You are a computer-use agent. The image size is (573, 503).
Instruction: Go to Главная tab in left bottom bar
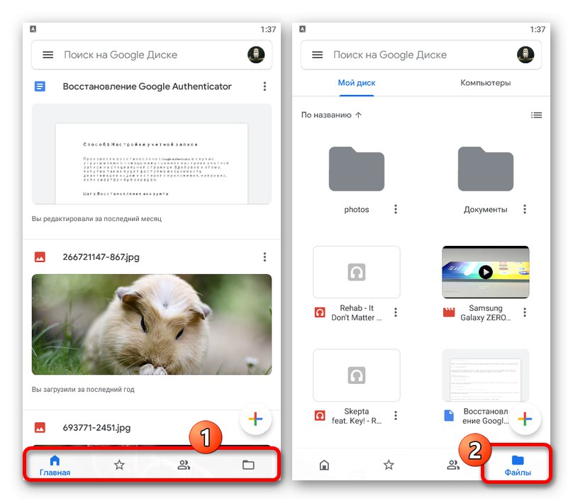(55, 465)
